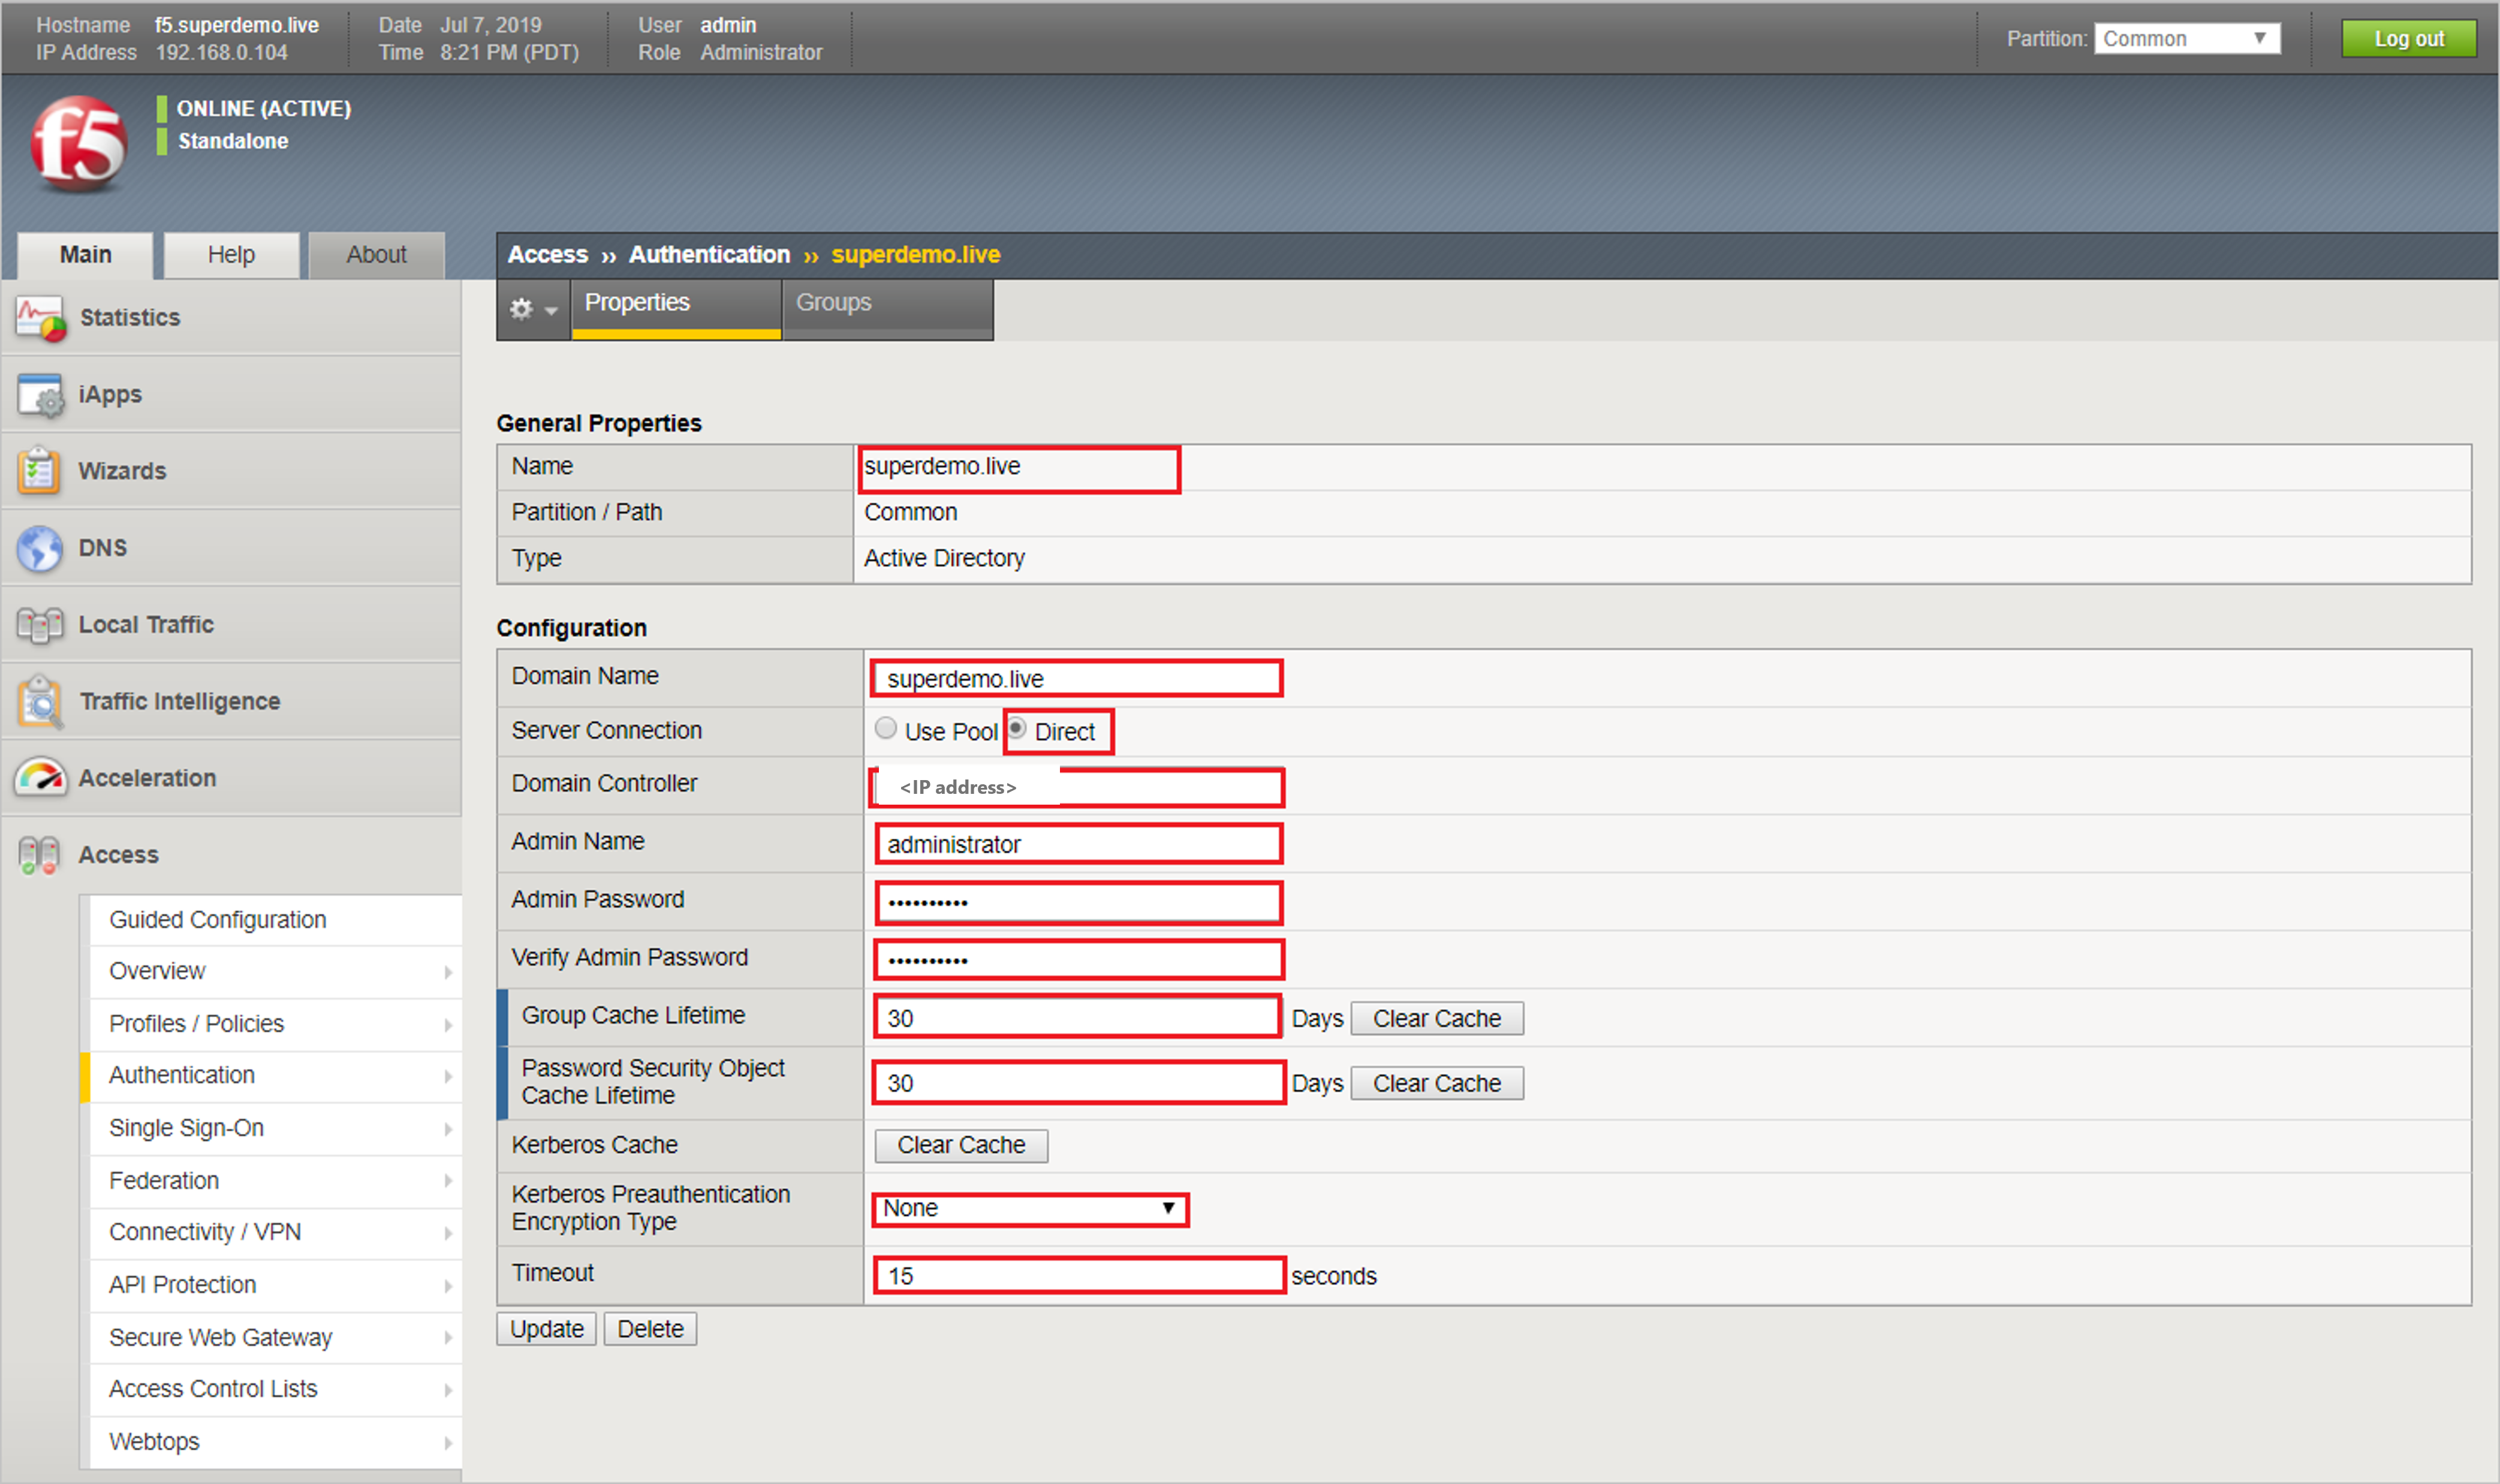This screenshot has height=1484, width=2500.
Task: Open Wizards clipboard icon
Action: (39, 471)
